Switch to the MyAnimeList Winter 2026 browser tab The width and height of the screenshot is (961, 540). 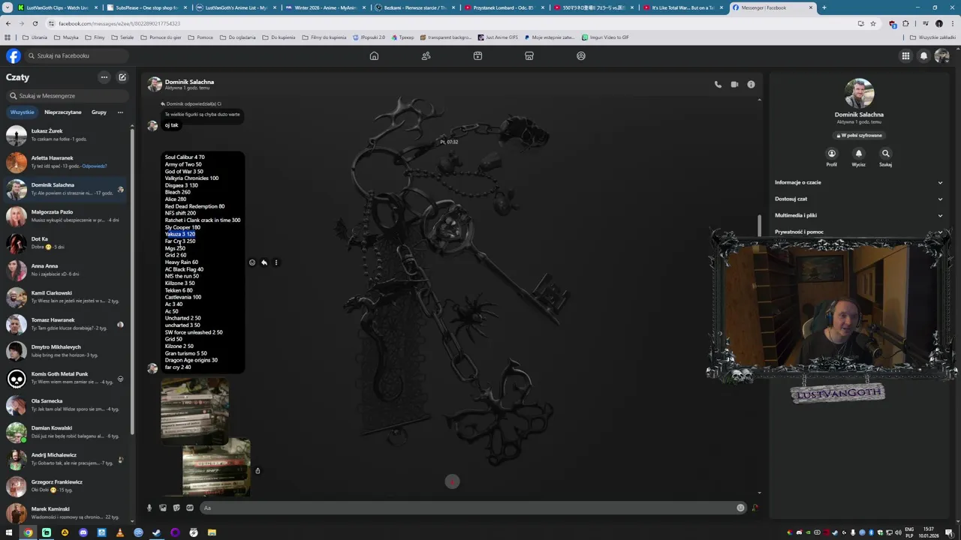coord(325,7)
